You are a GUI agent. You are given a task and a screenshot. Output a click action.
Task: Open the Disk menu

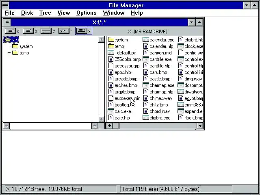pyautogui.click(x=27, y=13)
